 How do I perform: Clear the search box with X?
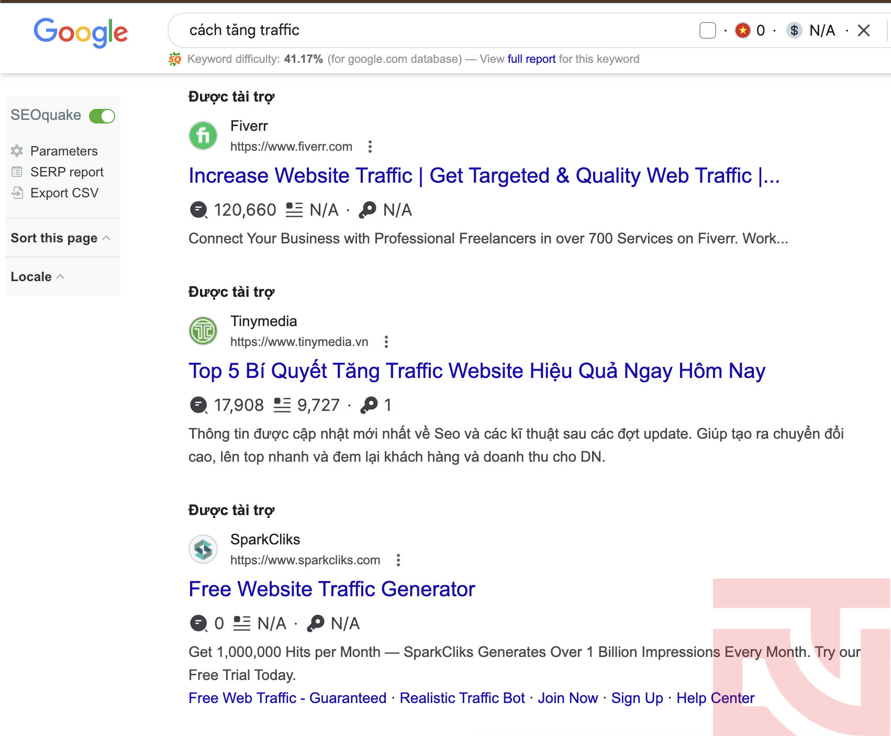[864, 30]
